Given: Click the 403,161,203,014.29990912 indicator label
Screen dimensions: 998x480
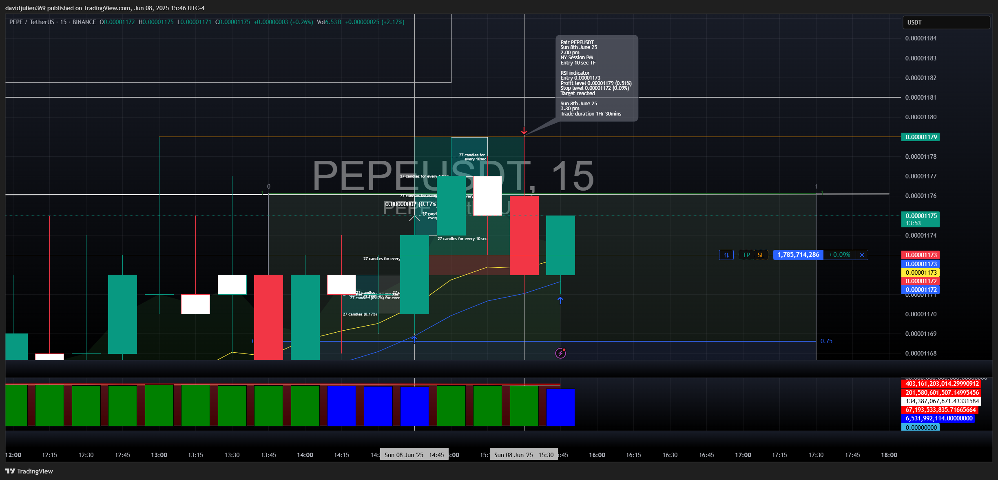Looking at the screenshot, I should point(941,384).
